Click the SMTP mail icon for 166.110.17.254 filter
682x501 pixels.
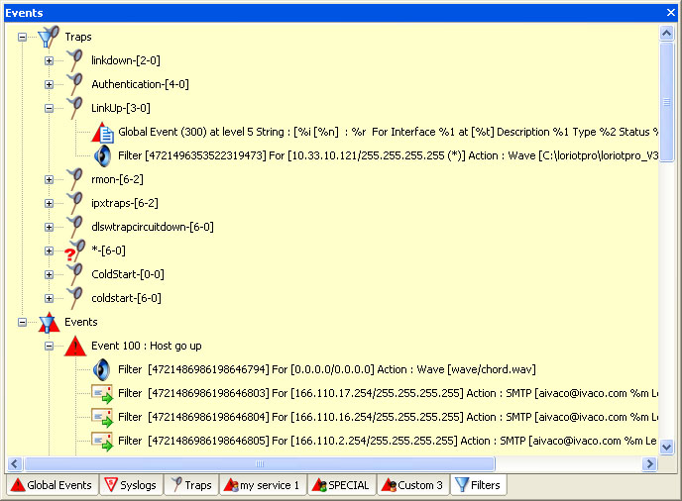pos(102,394)
